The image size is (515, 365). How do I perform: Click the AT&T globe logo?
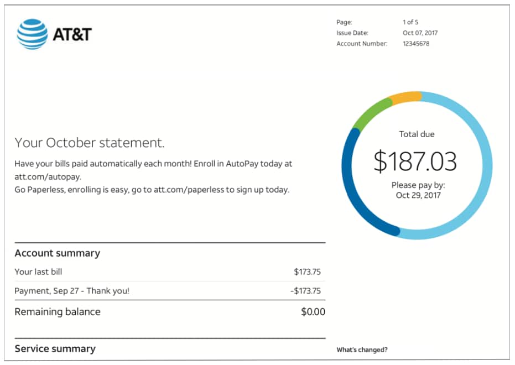coord(33,34)
